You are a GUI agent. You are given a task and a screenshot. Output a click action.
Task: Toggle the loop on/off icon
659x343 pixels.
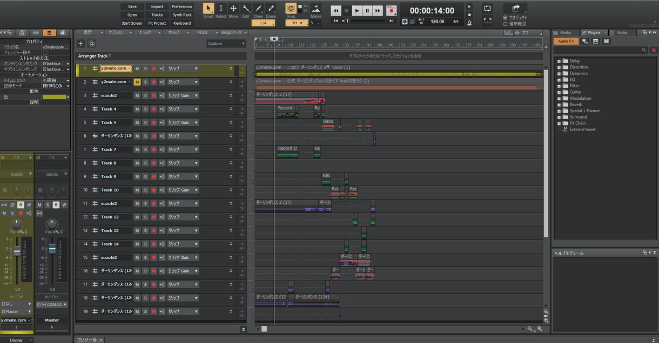coord(488,9)
